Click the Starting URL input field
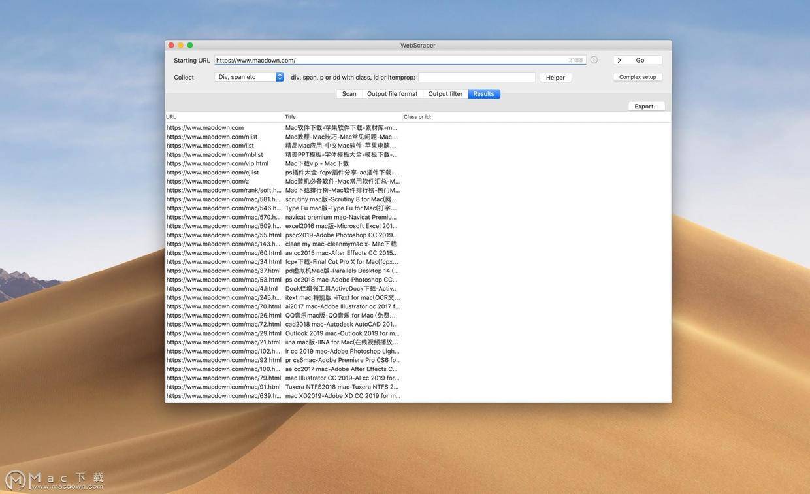The height and width of the screenshot is (494, 810). click(400, 60)
